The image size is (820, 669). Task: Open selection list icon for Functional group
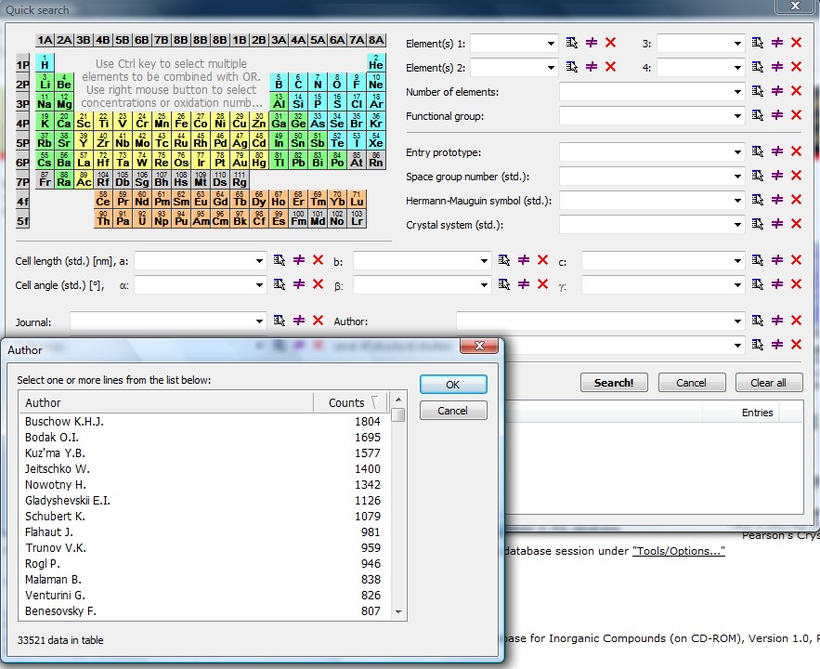tap(758, 115)
